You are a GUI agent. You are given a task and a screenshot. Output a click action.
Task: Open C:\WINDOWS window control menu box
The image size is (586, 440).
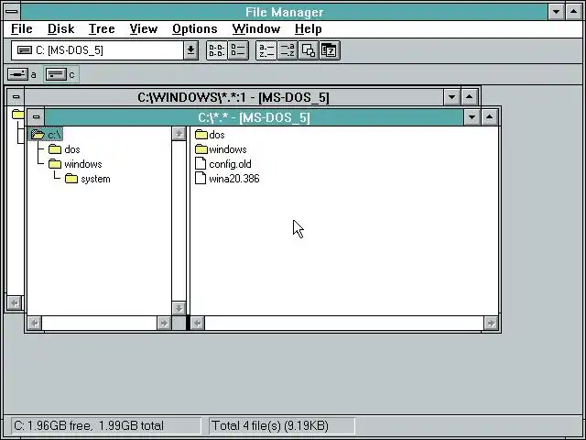coord(16,97)
